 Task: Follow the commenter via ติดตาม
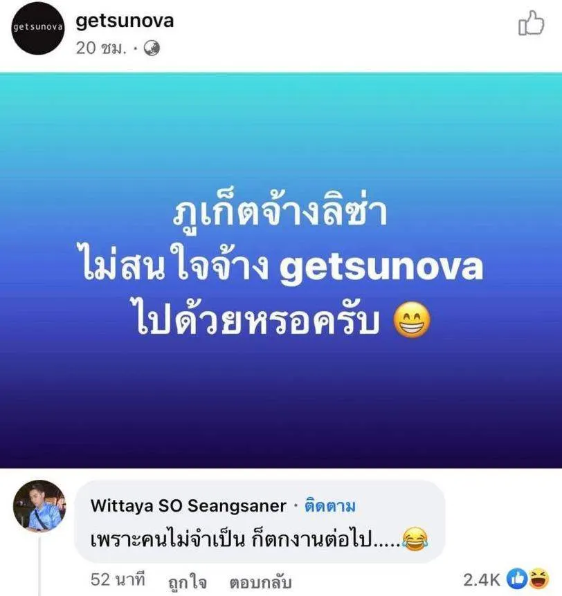pos(330,506)
